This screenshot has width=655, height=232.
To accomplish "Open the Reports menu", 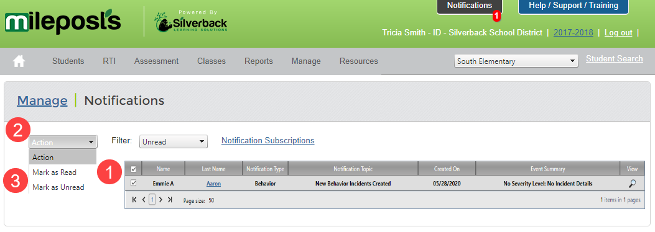I will 259,61.
